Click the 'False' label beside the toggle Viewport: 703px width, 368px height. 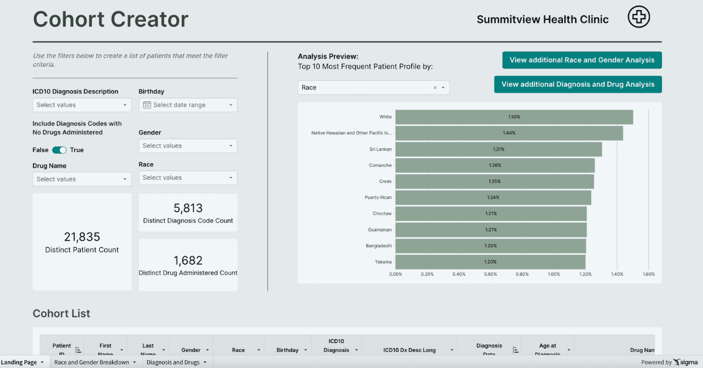(40, 150)
